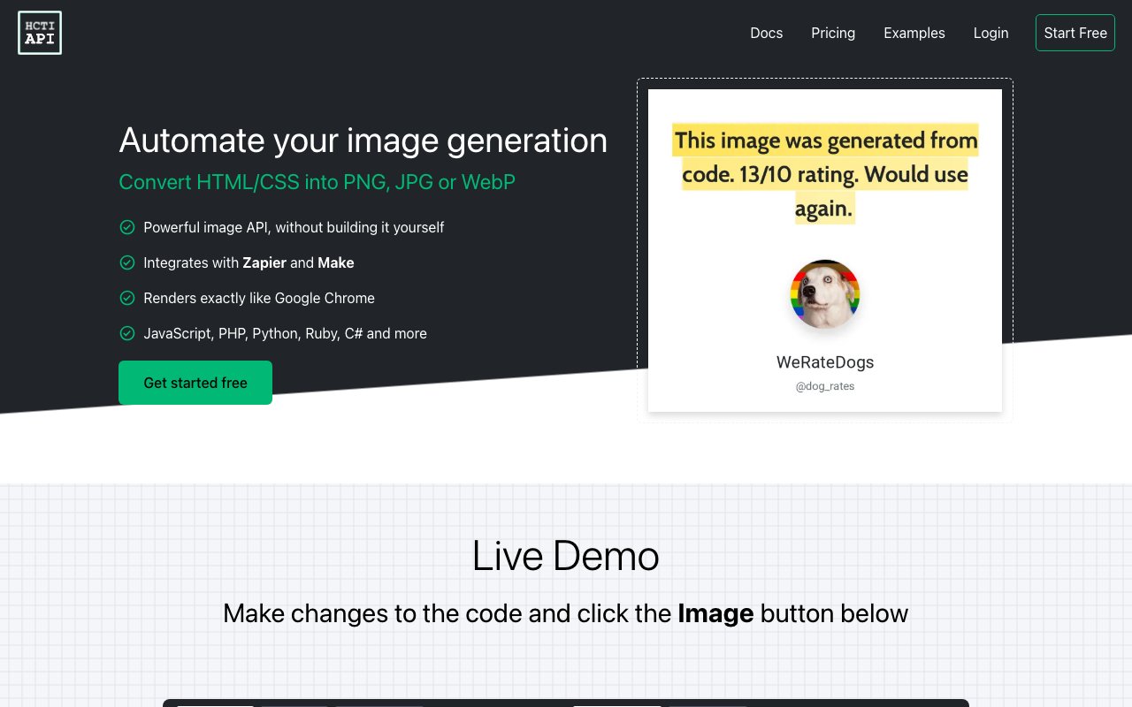Screen dimensions: 1132x707
Task: Click check icon beside JavaScript, PHP, Python
Action: (x=126, y=333)
